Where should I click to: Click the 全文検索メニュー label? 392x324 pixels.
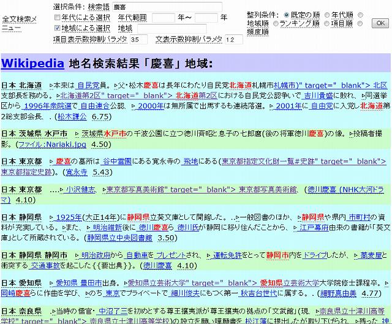click(x=19, y=23)
